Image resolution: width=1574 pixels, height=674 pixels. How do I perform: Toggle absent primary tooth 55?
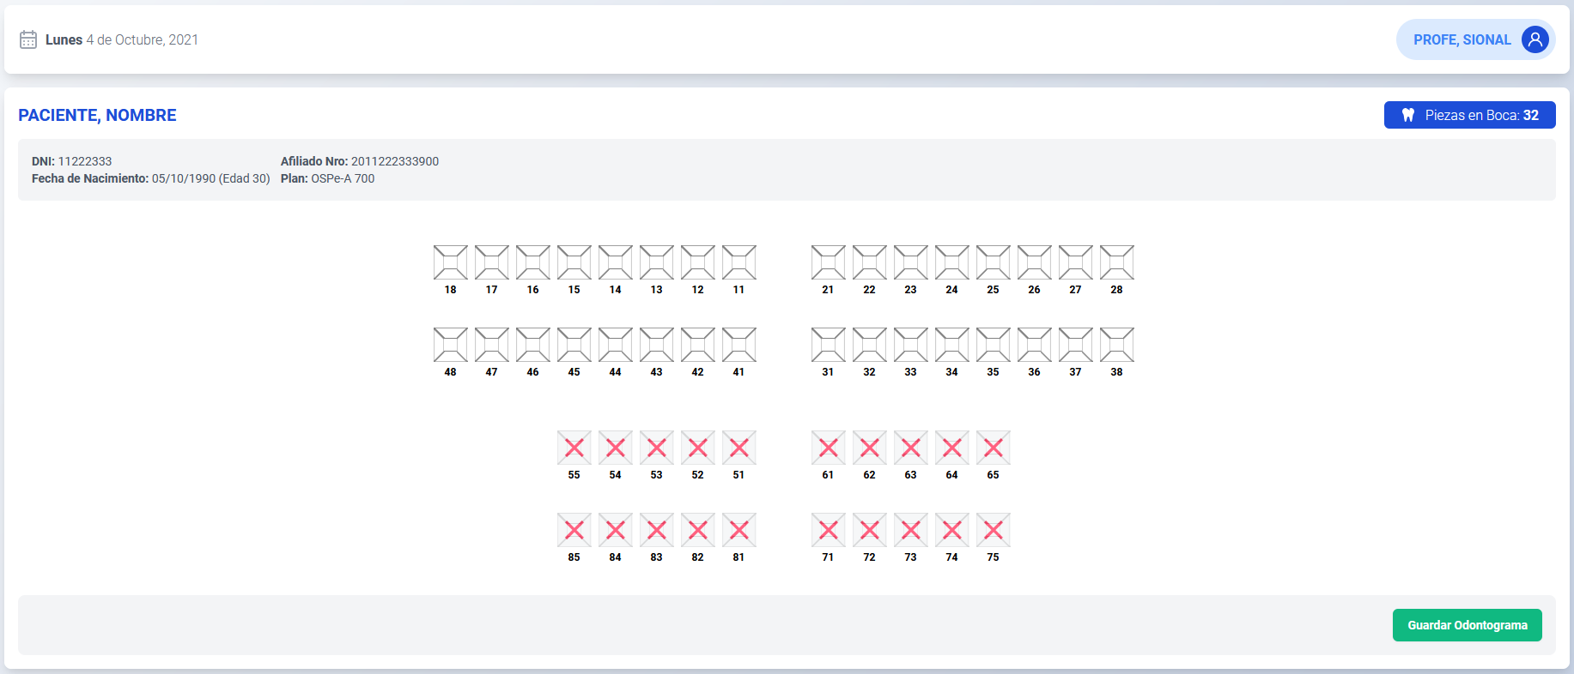click(x=574, y=448)
